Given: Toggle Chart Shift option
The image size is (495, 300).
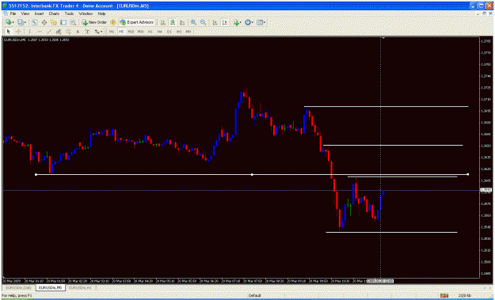Looking at the screenshot, I should tap(225, 22).
